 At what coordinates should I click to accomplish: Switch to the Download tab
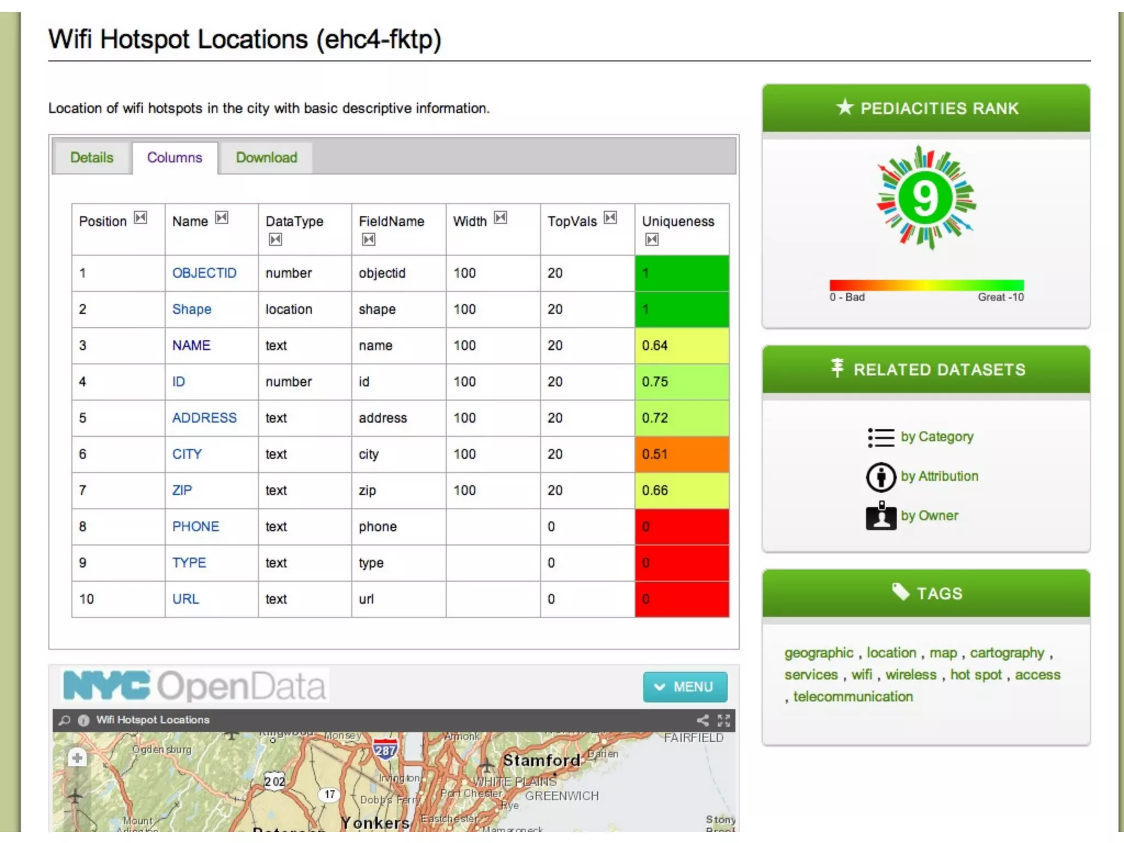(x=266, y=158)
